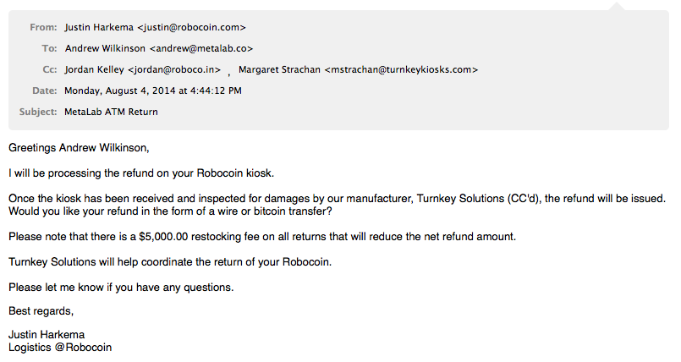Click the greeting line Greetings Andrew Wilkinson
The image size is (681, 362).
click(x=79, y=148)
